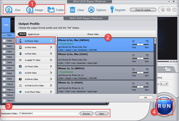Viewport: 179px width, 121px height.
Task: Expand the to iPad Video chevron
Action: [x=51, y=47]
